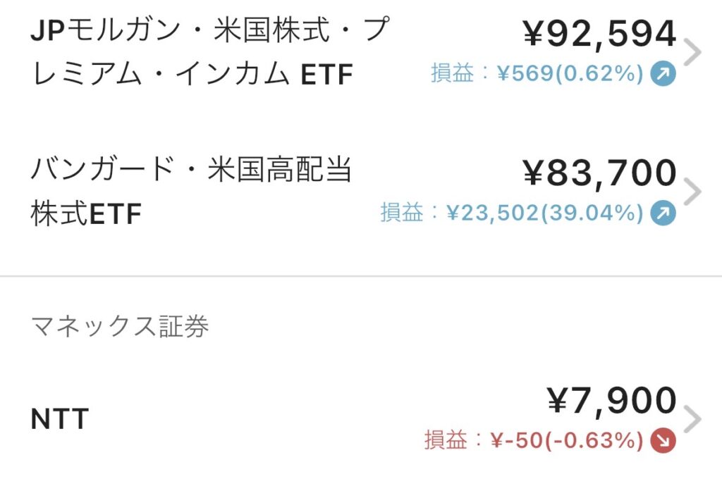Image resolution: width=722 pixels, height=479 pixels.
Task: Click the ¥23,502(39.04%) gain figure
Action: pyautogui.click(x=544, y=213)
